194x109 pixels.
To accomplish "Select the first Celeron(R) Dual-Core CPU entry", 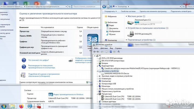I will pos(122,96).
